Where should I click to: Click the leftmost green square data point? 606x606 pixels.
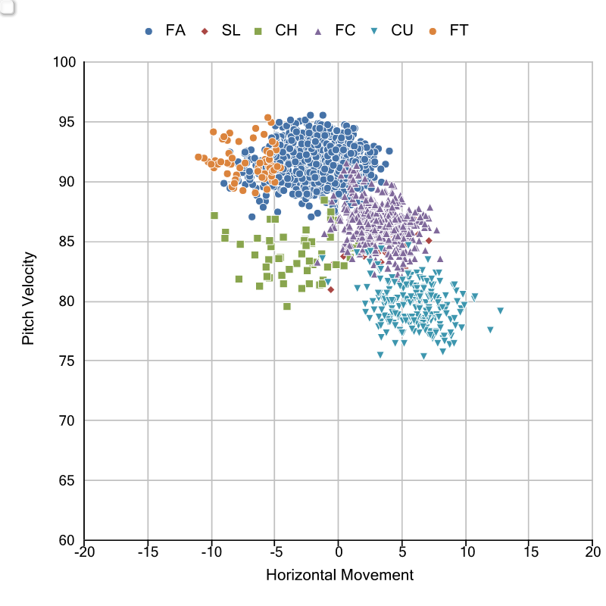point(214,215)
